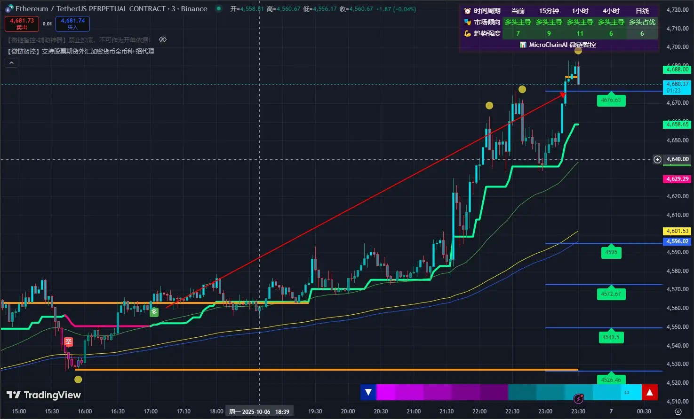This screenshot has height=419, width=694.
Task: Select the 微链智控 支持股票期货外汇 indicator title
Action: pyautogui.click(x=80, y=51)
